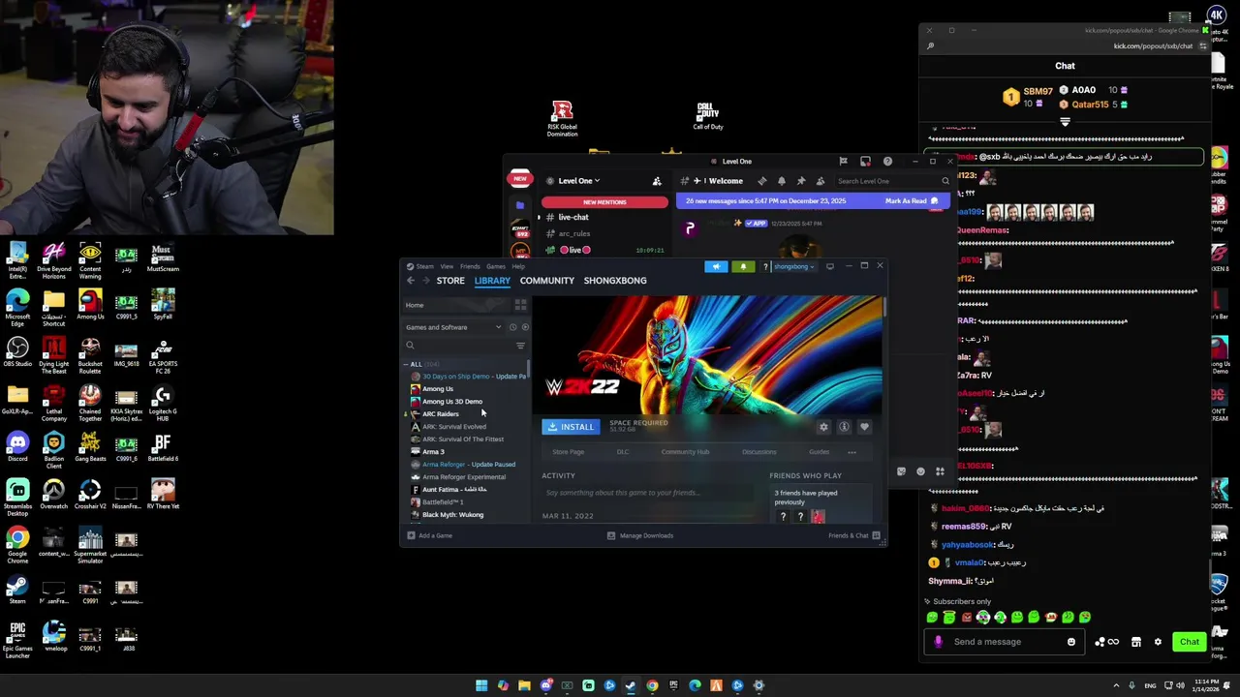Show hidden tray icons chevron
The width and height of the screenshot is (1240, 697).
[x=1114, y=685]
